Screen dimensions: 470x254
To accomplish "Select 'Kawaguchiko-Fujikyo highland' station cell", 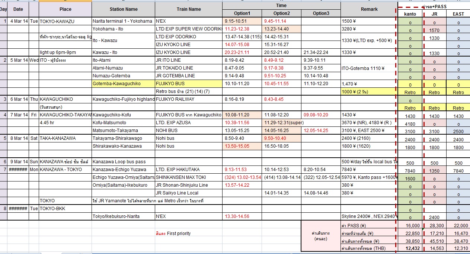I will (124, 99).
